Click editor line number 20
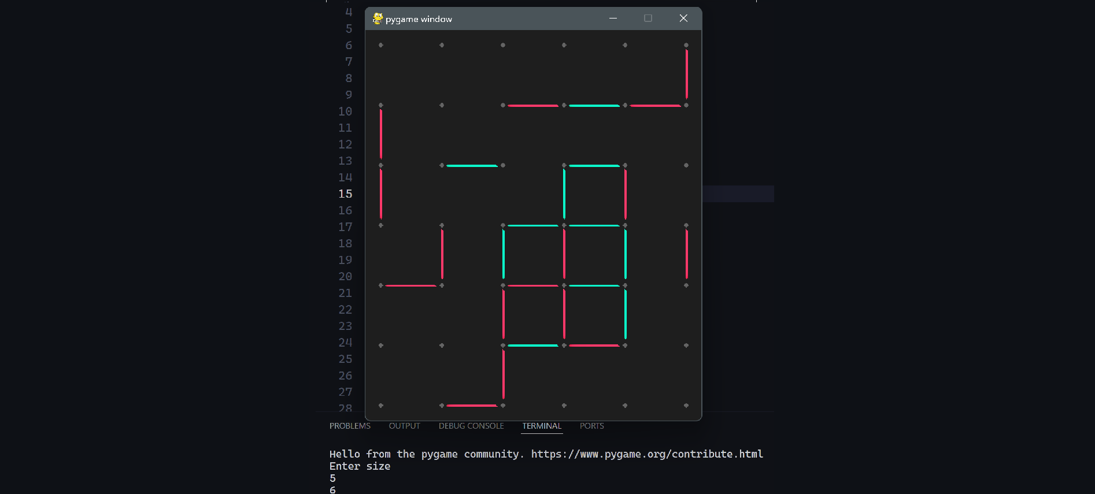This screenshot has width=1095, height=494. click(345, 276)
